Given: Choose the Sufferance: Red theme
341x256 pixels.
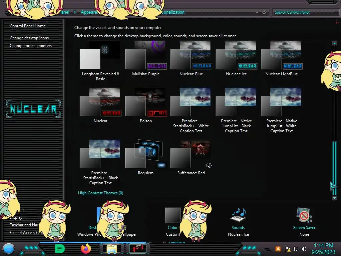Looking at the screenshot, I should (x=191, y=158).
